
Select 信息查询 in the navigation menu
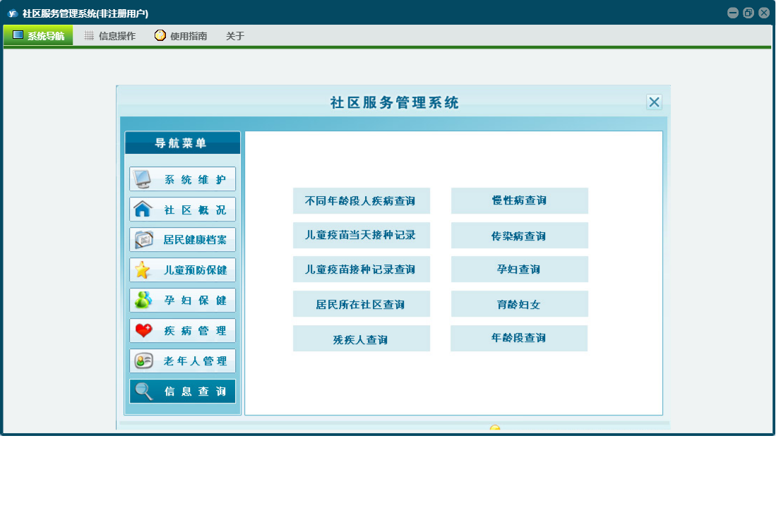point(183,391)
